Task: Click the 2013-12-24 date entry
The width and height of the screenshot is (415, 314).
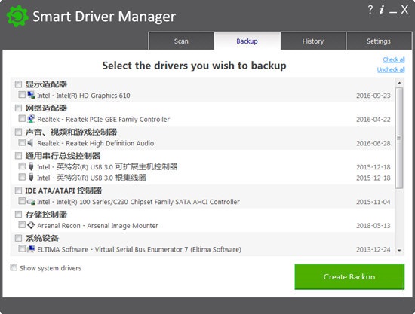Action: point(373,249)
